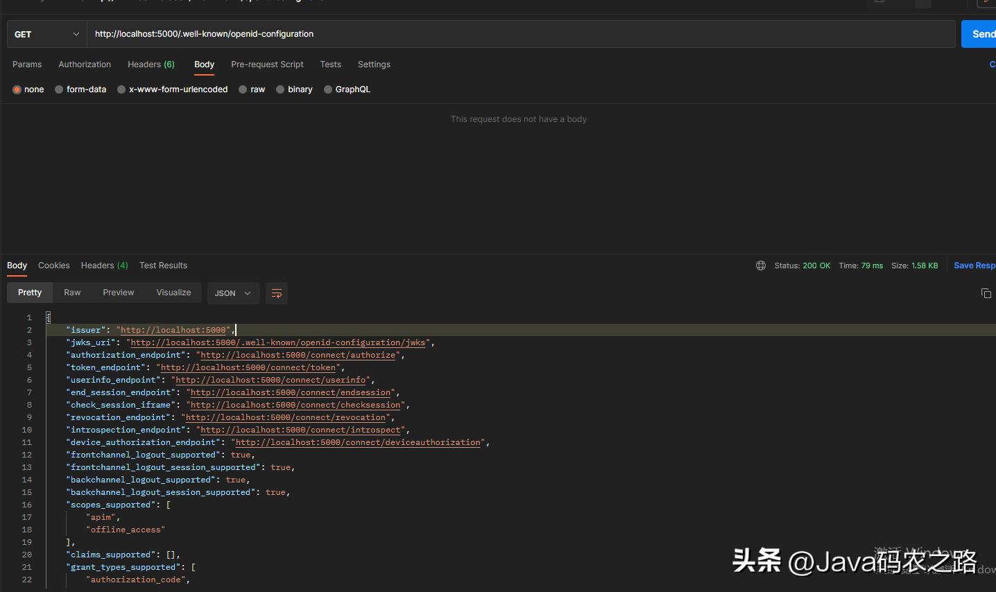The height and width of the screenshot is (592, 996).
Task: Copy the response body with the copy icon
Action: (x=986, y=293)
